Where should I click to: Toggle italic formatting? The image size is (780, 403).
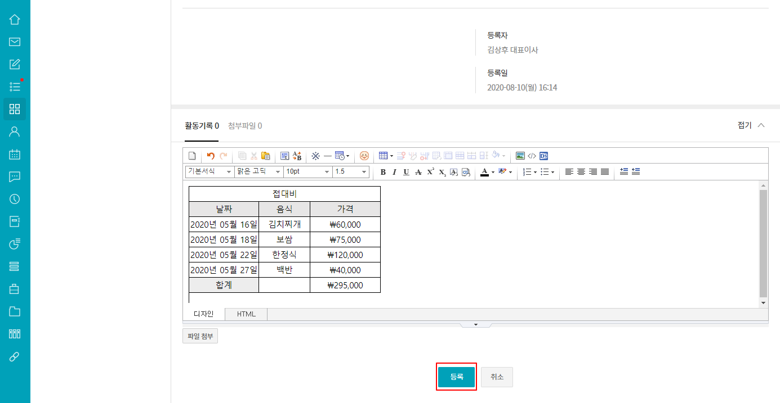point(394,172)
